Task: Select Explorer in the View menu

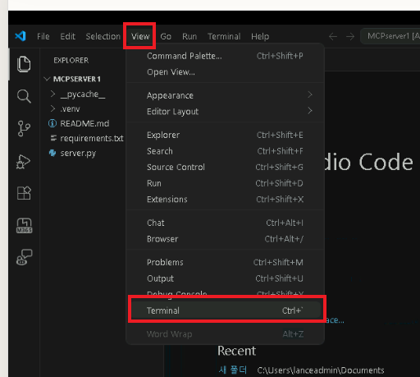Action: click(226, 135)
